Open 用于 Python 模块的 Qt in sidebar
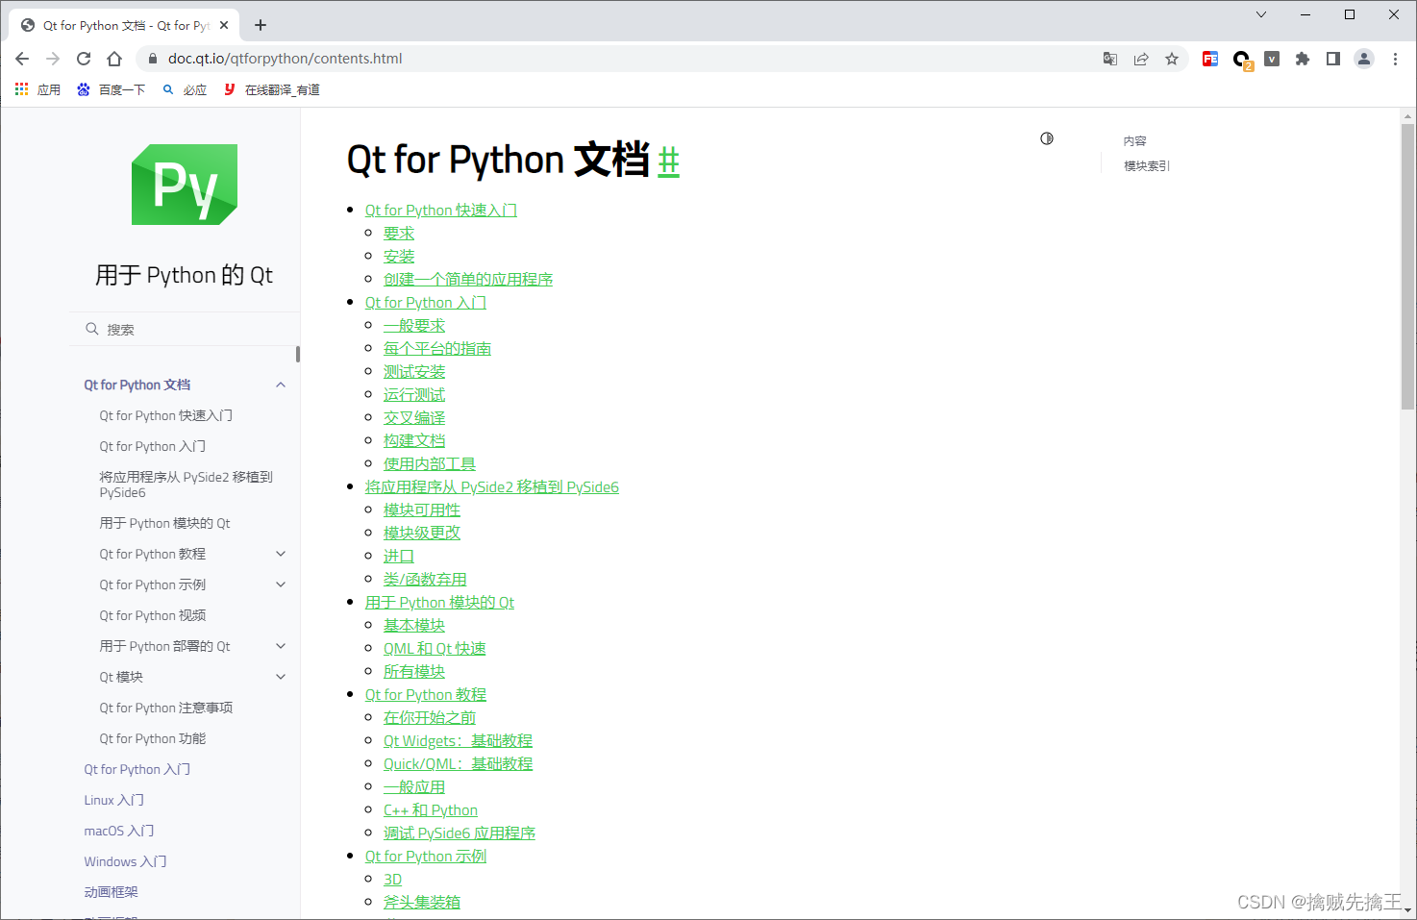The image size is (1417, 920). coord(164,523)
